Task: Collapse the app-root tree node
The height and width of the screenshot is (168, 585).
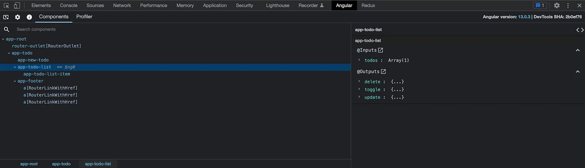Action: (x=3, y=39)
